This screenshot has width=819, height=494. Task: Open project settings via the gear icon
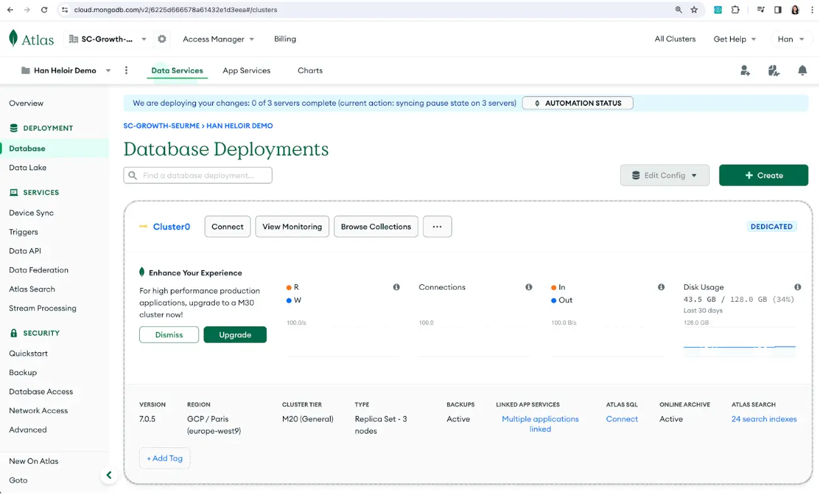[162, 38]
